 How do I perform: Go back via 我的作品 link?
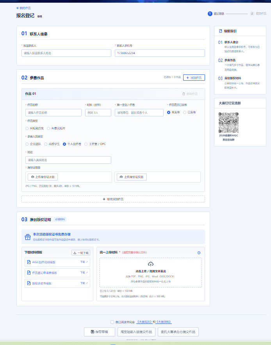pyautogui.click(x=23, y=8)
